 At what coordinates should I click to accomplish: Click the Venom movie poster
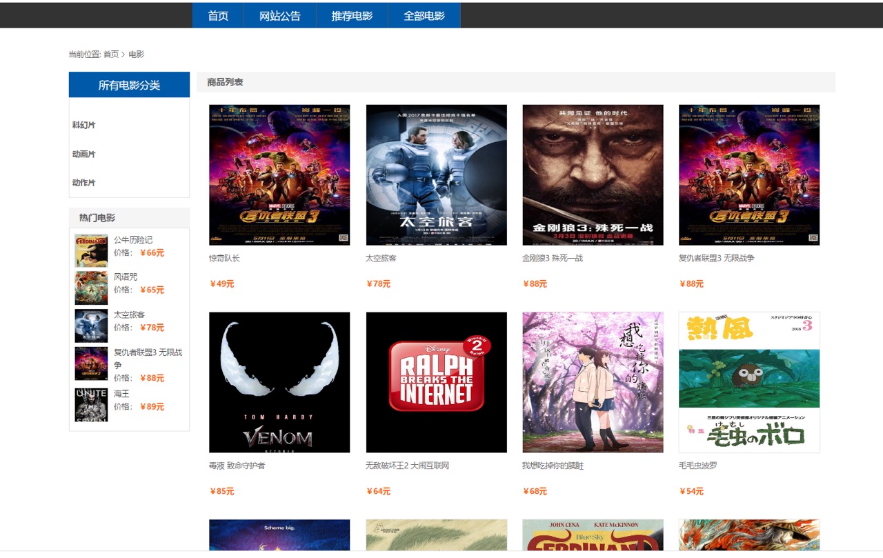279,382
